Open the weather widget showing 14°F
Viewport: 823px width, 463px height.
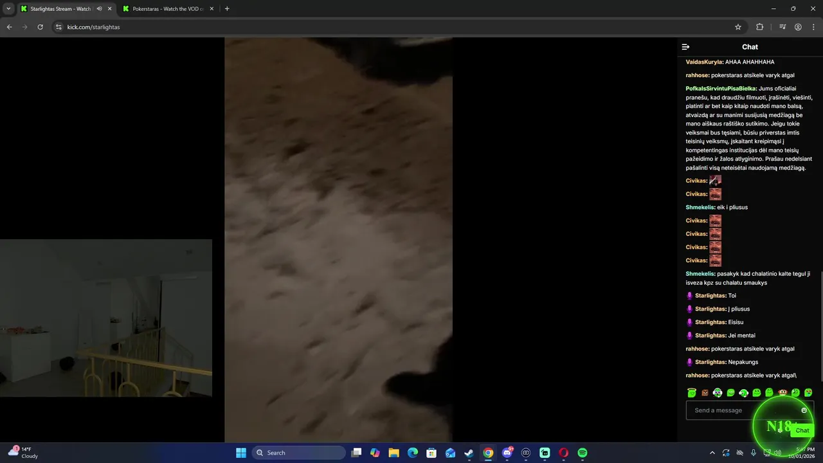[x=23, y=452]
